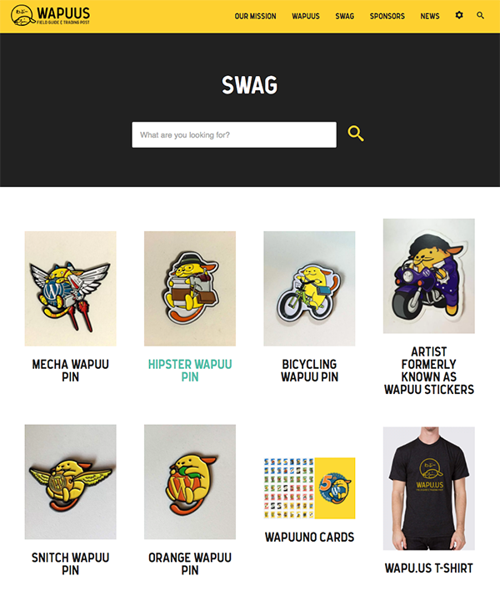The image size is (500, 591).
Task: Select the Swag menu item
Action: [x=345, y=16]
